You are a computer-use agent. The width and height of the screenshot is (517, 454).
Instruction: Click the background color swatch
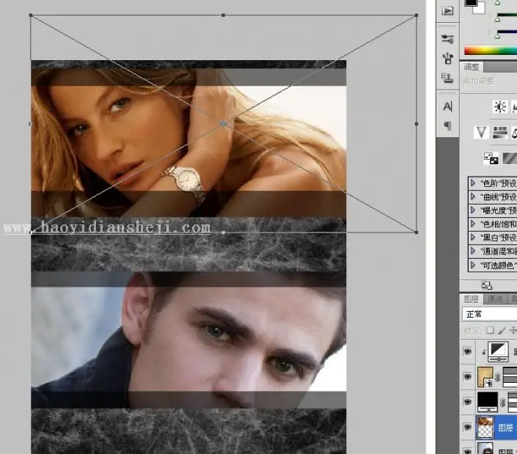click(x=481, y=10)
